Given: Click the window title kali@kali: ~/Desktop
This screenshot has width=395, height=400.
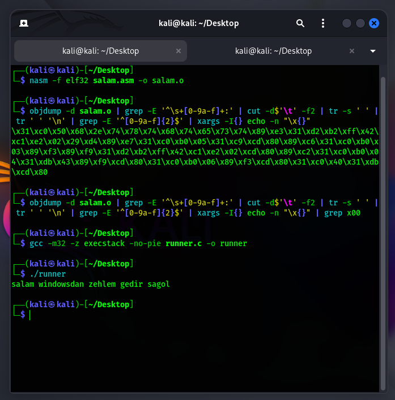Looking at the screenshot, I should (x=198, y=23).
